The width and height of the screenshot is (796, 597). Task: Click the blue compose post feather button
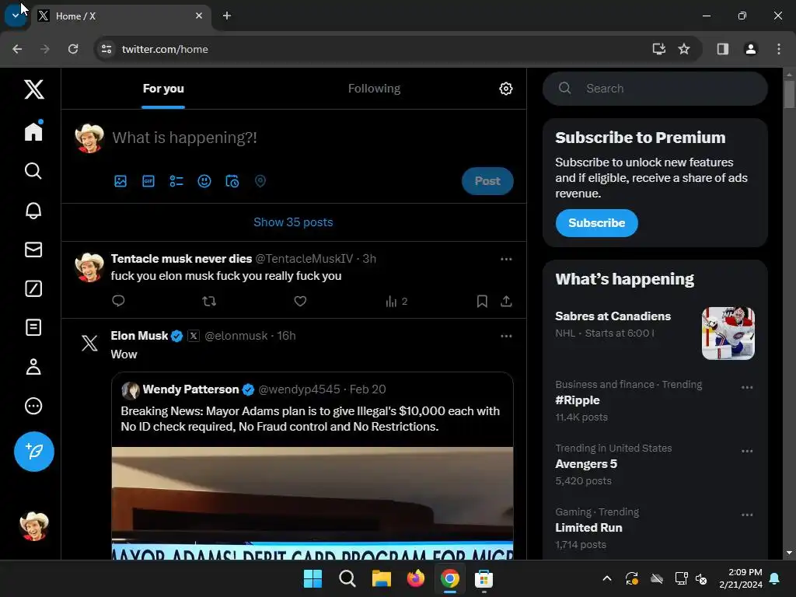pos(34,452)
